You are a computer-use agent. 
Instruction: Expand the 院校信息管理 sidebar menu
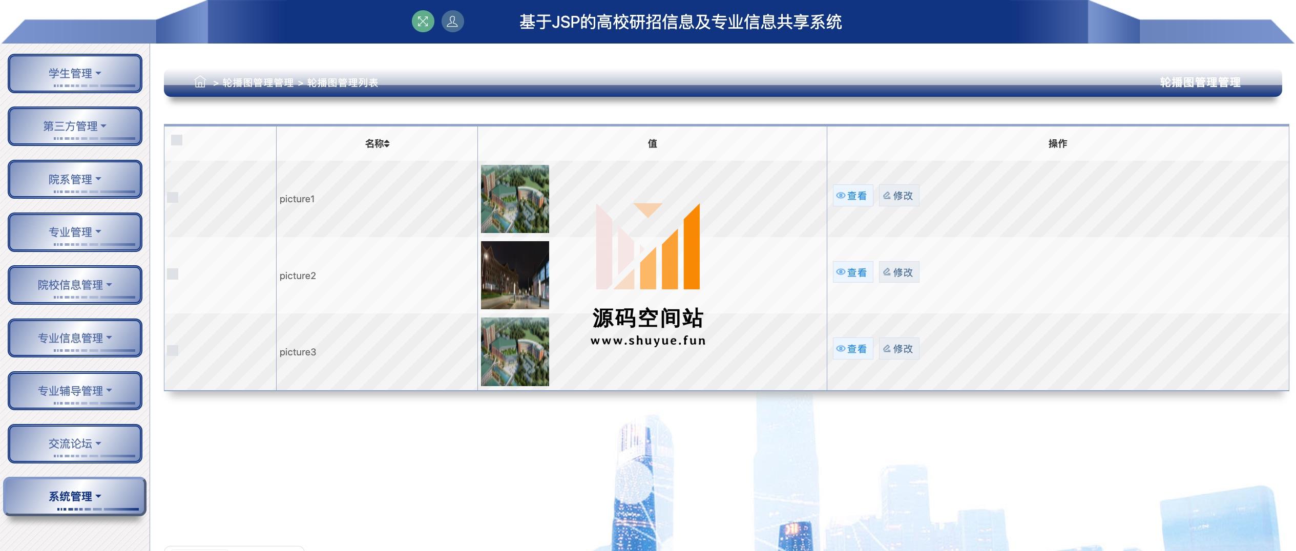pos(75,285)
